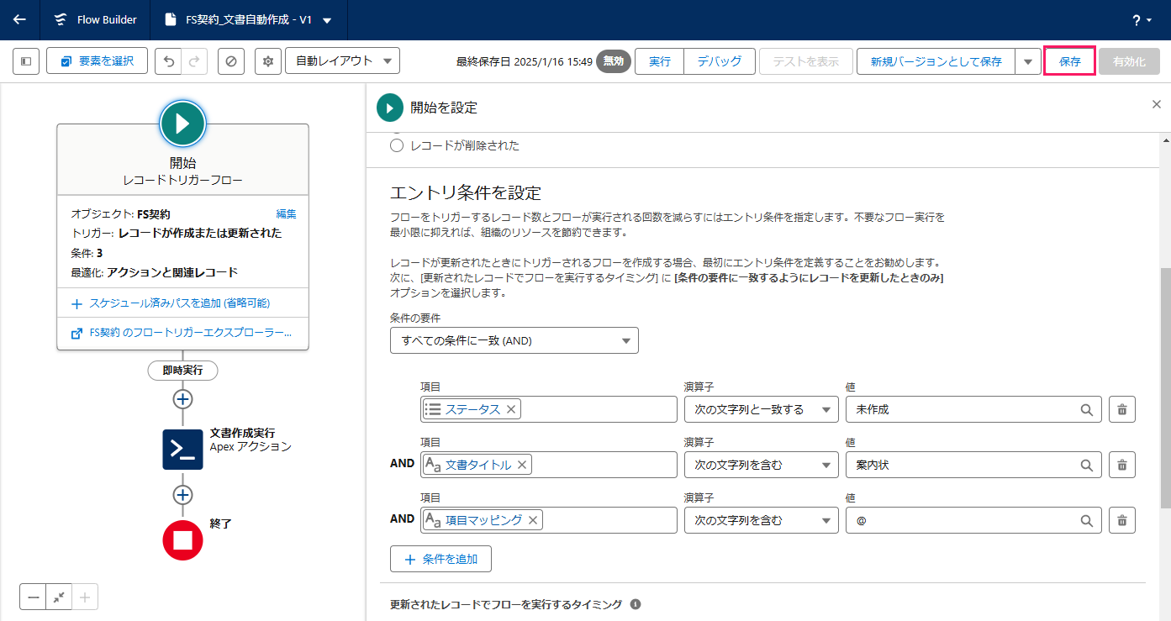The width and height of the screenshot is (1171, 621).
Task: Add element with plus above 文書作成実行
Action: pos(182,398)
